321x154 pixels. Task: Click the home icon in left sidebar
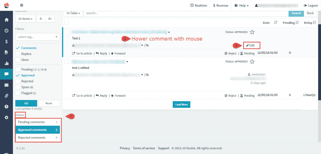point(6,20)
